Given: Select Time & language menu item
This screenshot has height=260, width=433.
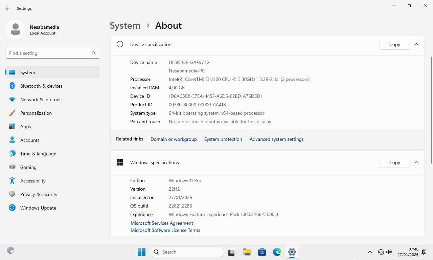Looking at the screenshot, I should pyautogui.click(x=38, y=154).
